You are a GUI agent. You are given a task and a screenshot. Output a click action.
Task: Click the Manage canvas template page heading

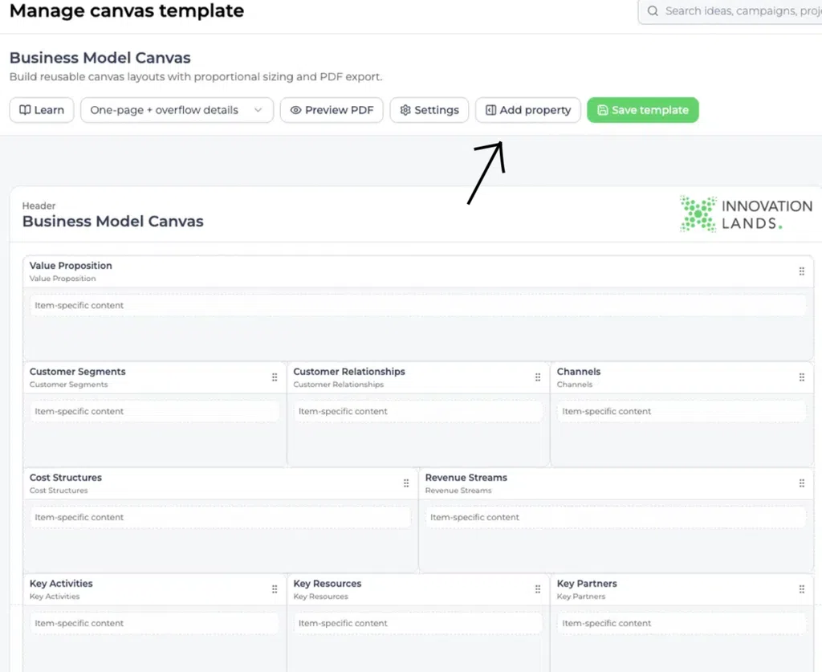(x=126, y=10)
